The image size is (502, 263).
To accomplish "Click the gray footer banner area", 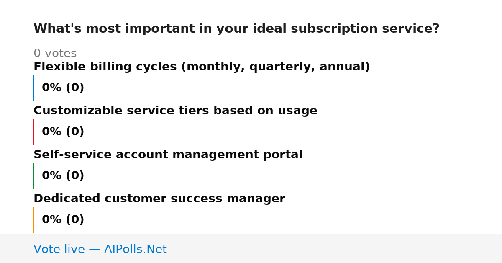I will pyautogui.click(x=251, y=248).
